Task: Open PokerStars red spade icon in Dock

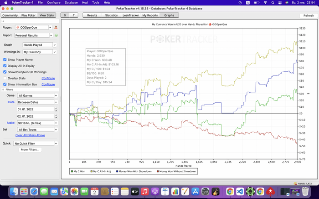Action: click(270, 191)
